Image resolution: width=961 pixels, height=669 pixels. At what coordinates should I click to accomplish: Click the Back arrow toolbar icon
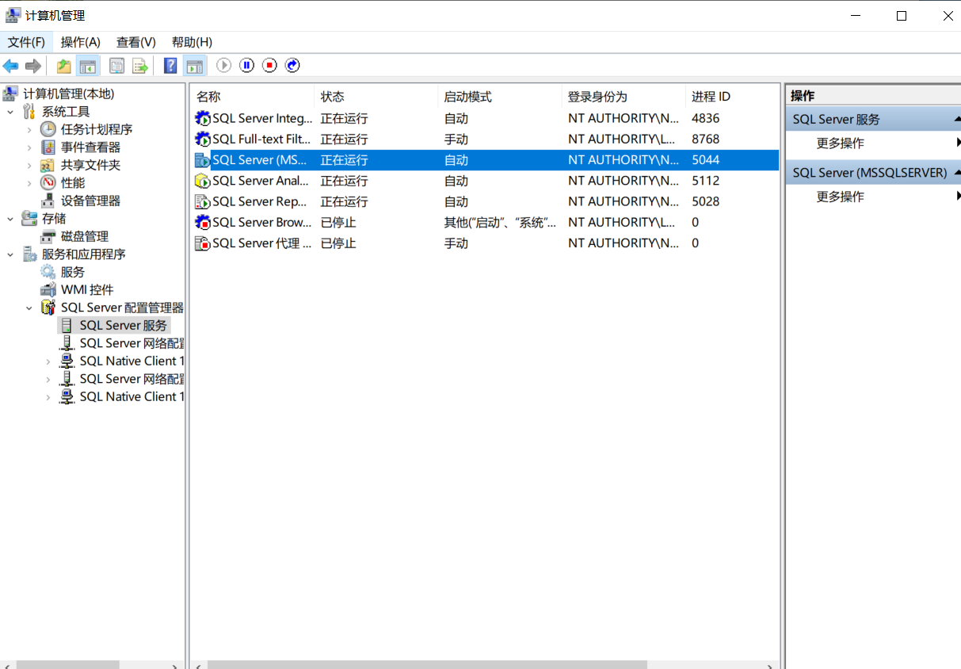point(11,66)
